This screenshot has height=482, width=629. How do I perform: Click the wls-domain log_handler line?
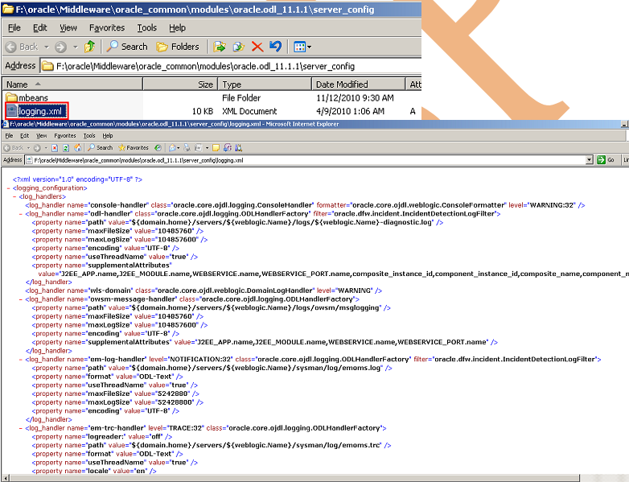203,290
